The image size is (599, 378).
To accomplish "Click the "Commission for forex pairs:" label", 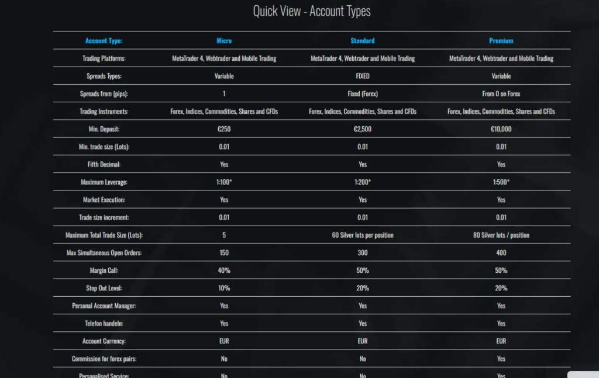I will click(104, 359).
